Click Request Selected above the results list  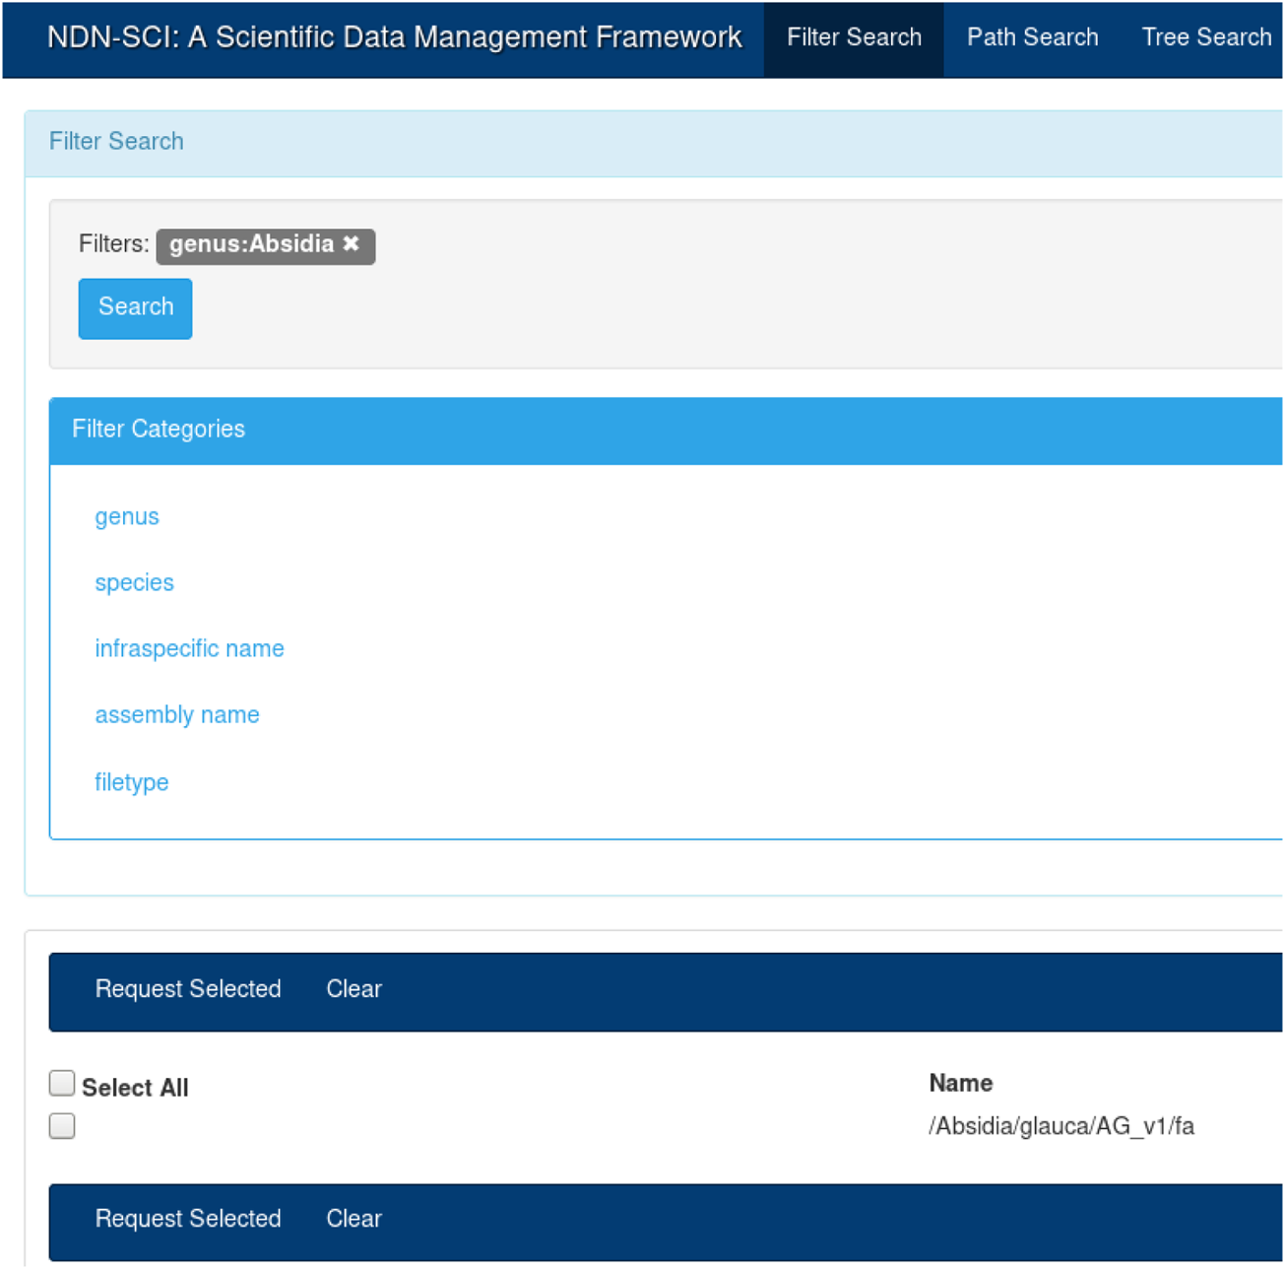(188, 989)
